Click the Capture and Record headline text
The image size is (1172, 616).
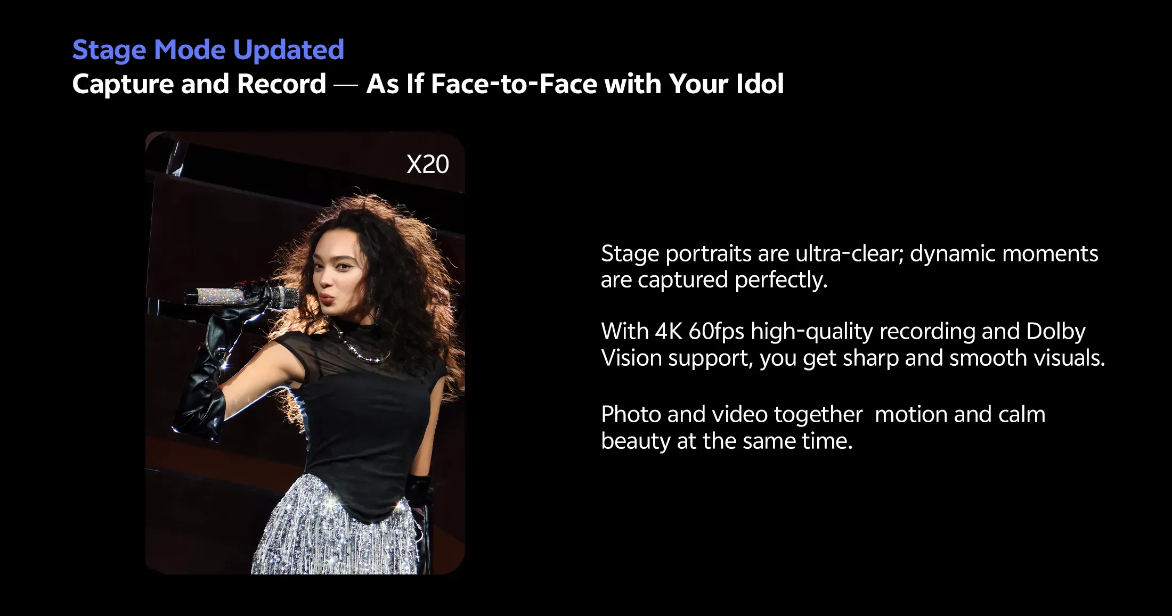pyautogui.click(x=199, y=84)
